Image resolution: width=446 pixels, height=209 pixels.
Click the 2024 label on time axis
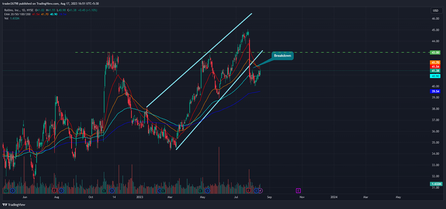[334, 197]
